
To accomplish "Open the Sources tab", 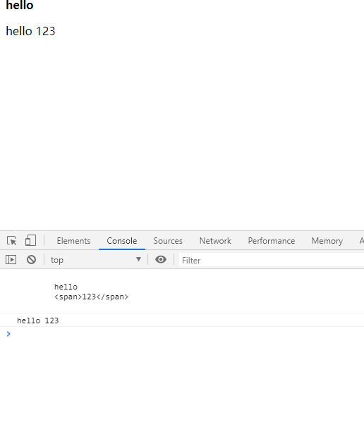I will [x=168, y=241].
